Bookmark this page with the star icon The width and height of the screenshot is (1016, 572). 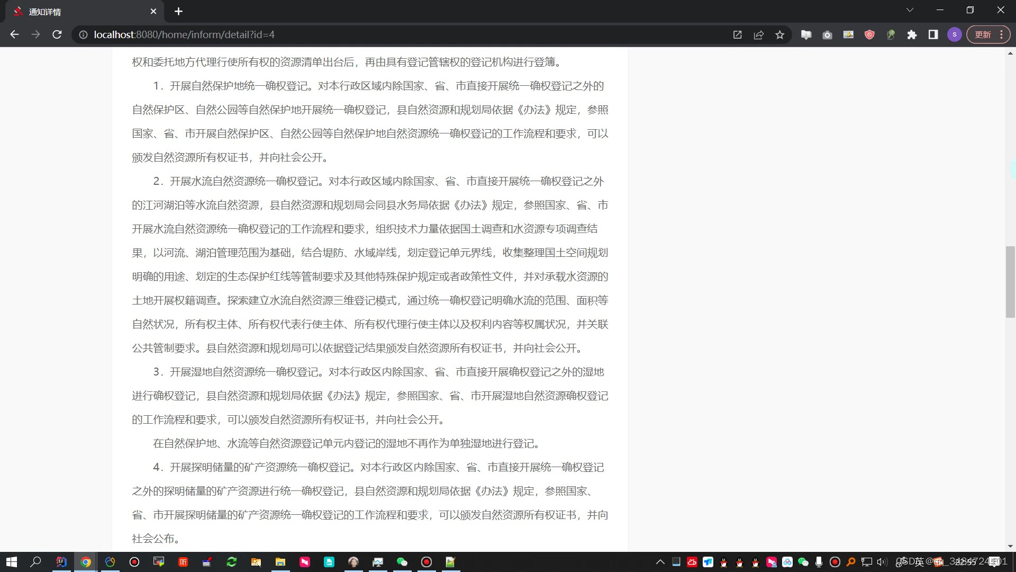tap(779, 35)
